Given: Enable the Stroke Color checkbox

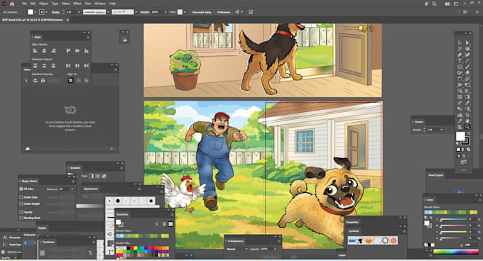Looking at the screenshot, I should [x=21, y=197].
